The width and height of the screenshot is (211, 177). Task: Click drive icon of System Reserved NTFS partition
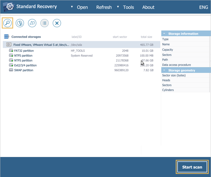11,55
